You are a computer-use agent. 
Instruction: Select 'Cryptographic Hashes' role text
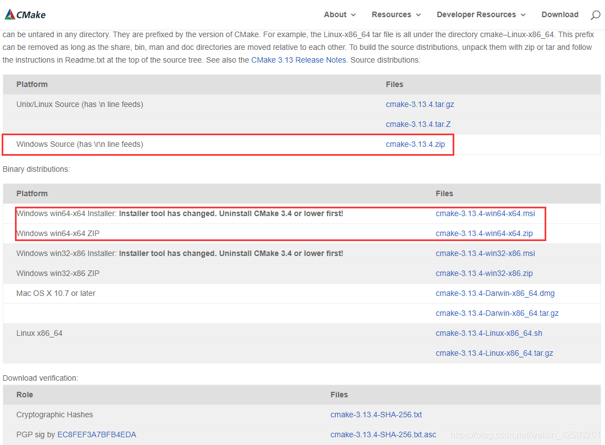click(55, 415)
